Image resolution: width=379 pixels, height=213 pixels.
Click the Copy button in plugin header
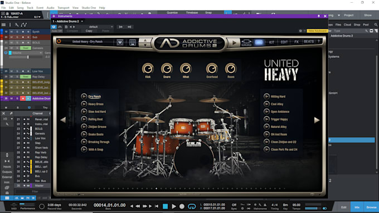click(89, 31)
